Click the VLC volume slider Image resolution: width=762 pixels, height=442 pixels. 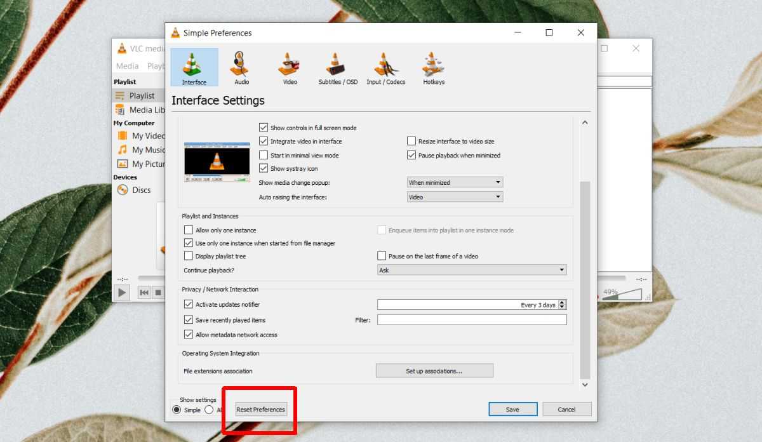coord(621,294)
